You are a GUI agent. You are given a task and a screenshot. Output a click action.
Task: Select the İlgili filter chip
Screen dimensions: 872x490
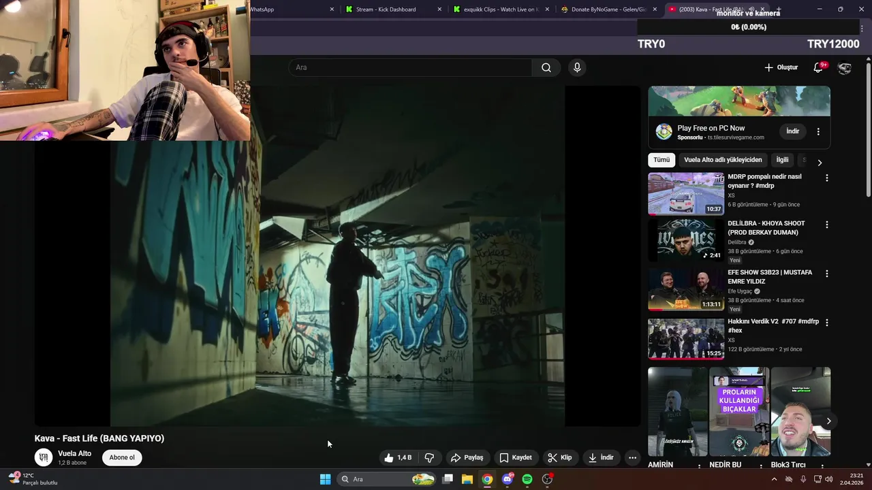pos(782,160)
